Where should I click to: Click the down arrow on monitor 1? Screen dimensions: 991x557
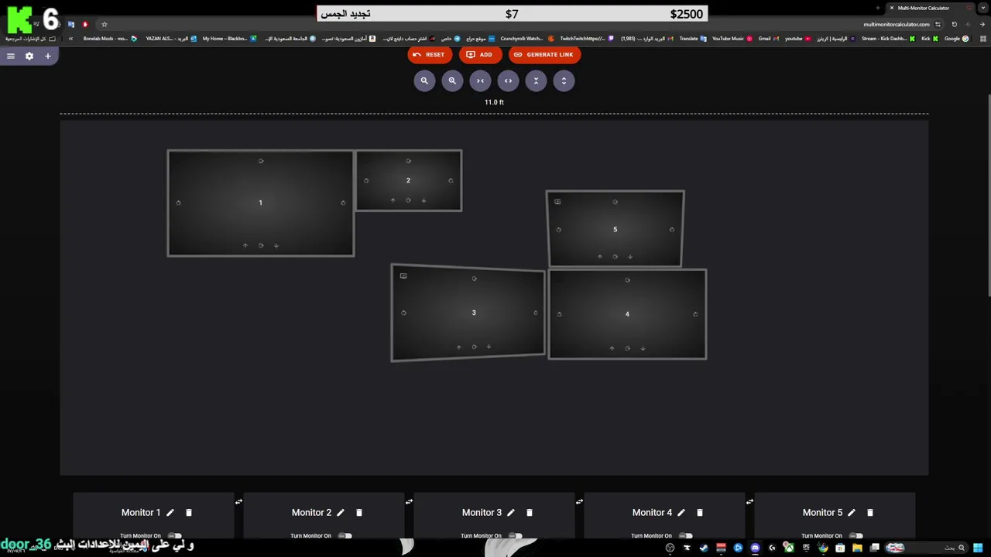276,245
